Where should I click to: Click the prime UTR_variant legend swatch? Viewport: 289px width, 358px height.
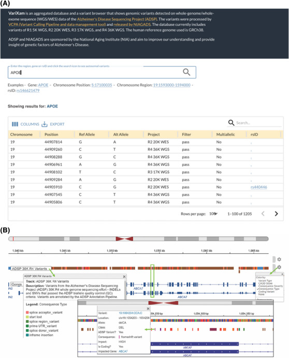(x=27, y=326)
